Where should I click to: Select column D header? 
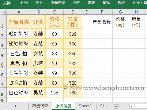tap(73, 12)
